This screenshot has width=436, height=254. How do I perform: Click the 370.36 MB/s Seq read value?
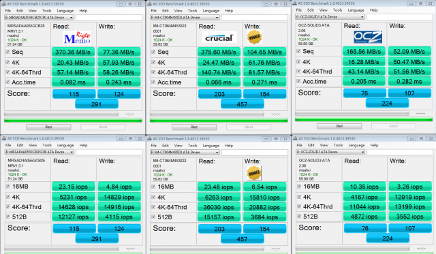pos(73,52)
